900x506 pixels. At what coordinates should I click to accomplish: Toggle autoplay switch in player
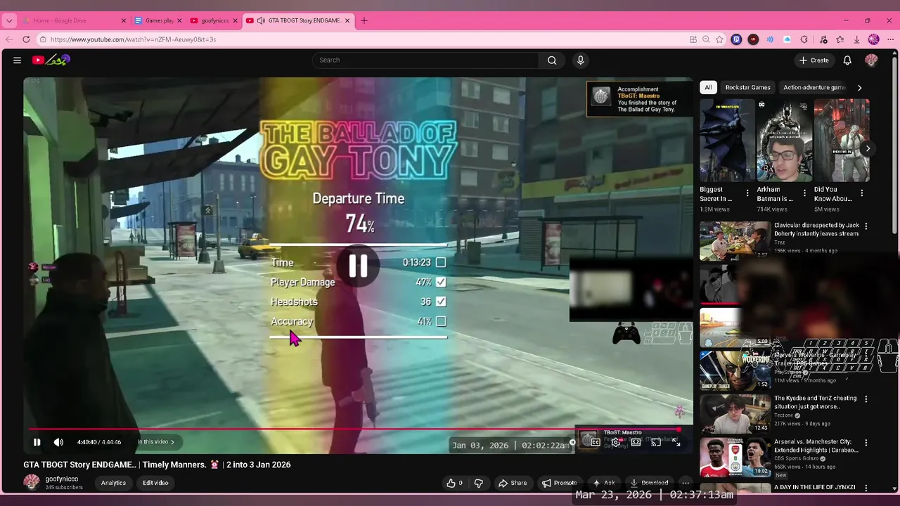pos(573,442)
